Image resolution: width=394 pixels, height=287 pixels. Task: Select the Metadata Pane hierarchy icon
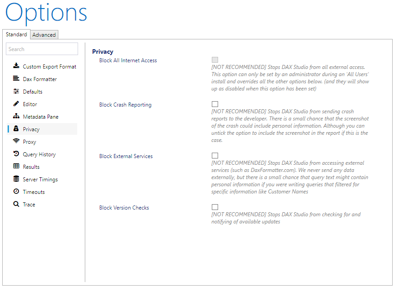tap(16, 116)
